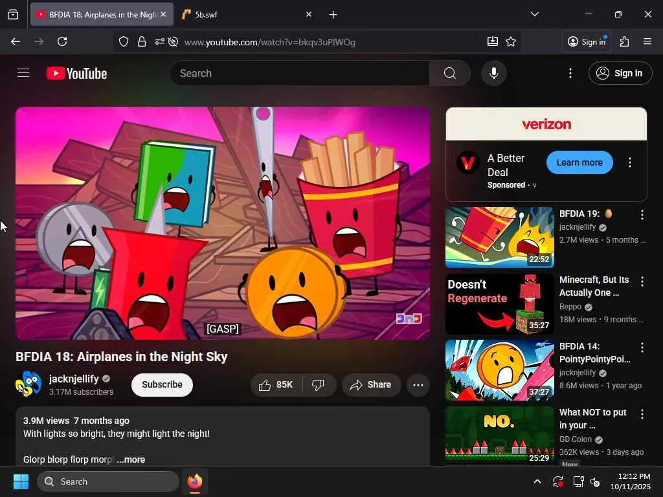Show site security padlock info
663x497 pixels.
(x=142, y=41)
